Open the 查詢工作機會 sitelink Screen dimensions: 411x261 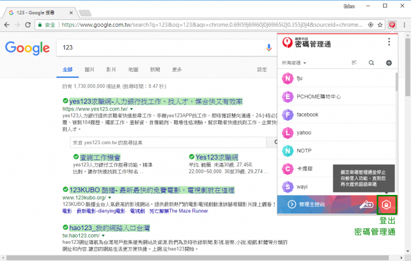[100, 157]
